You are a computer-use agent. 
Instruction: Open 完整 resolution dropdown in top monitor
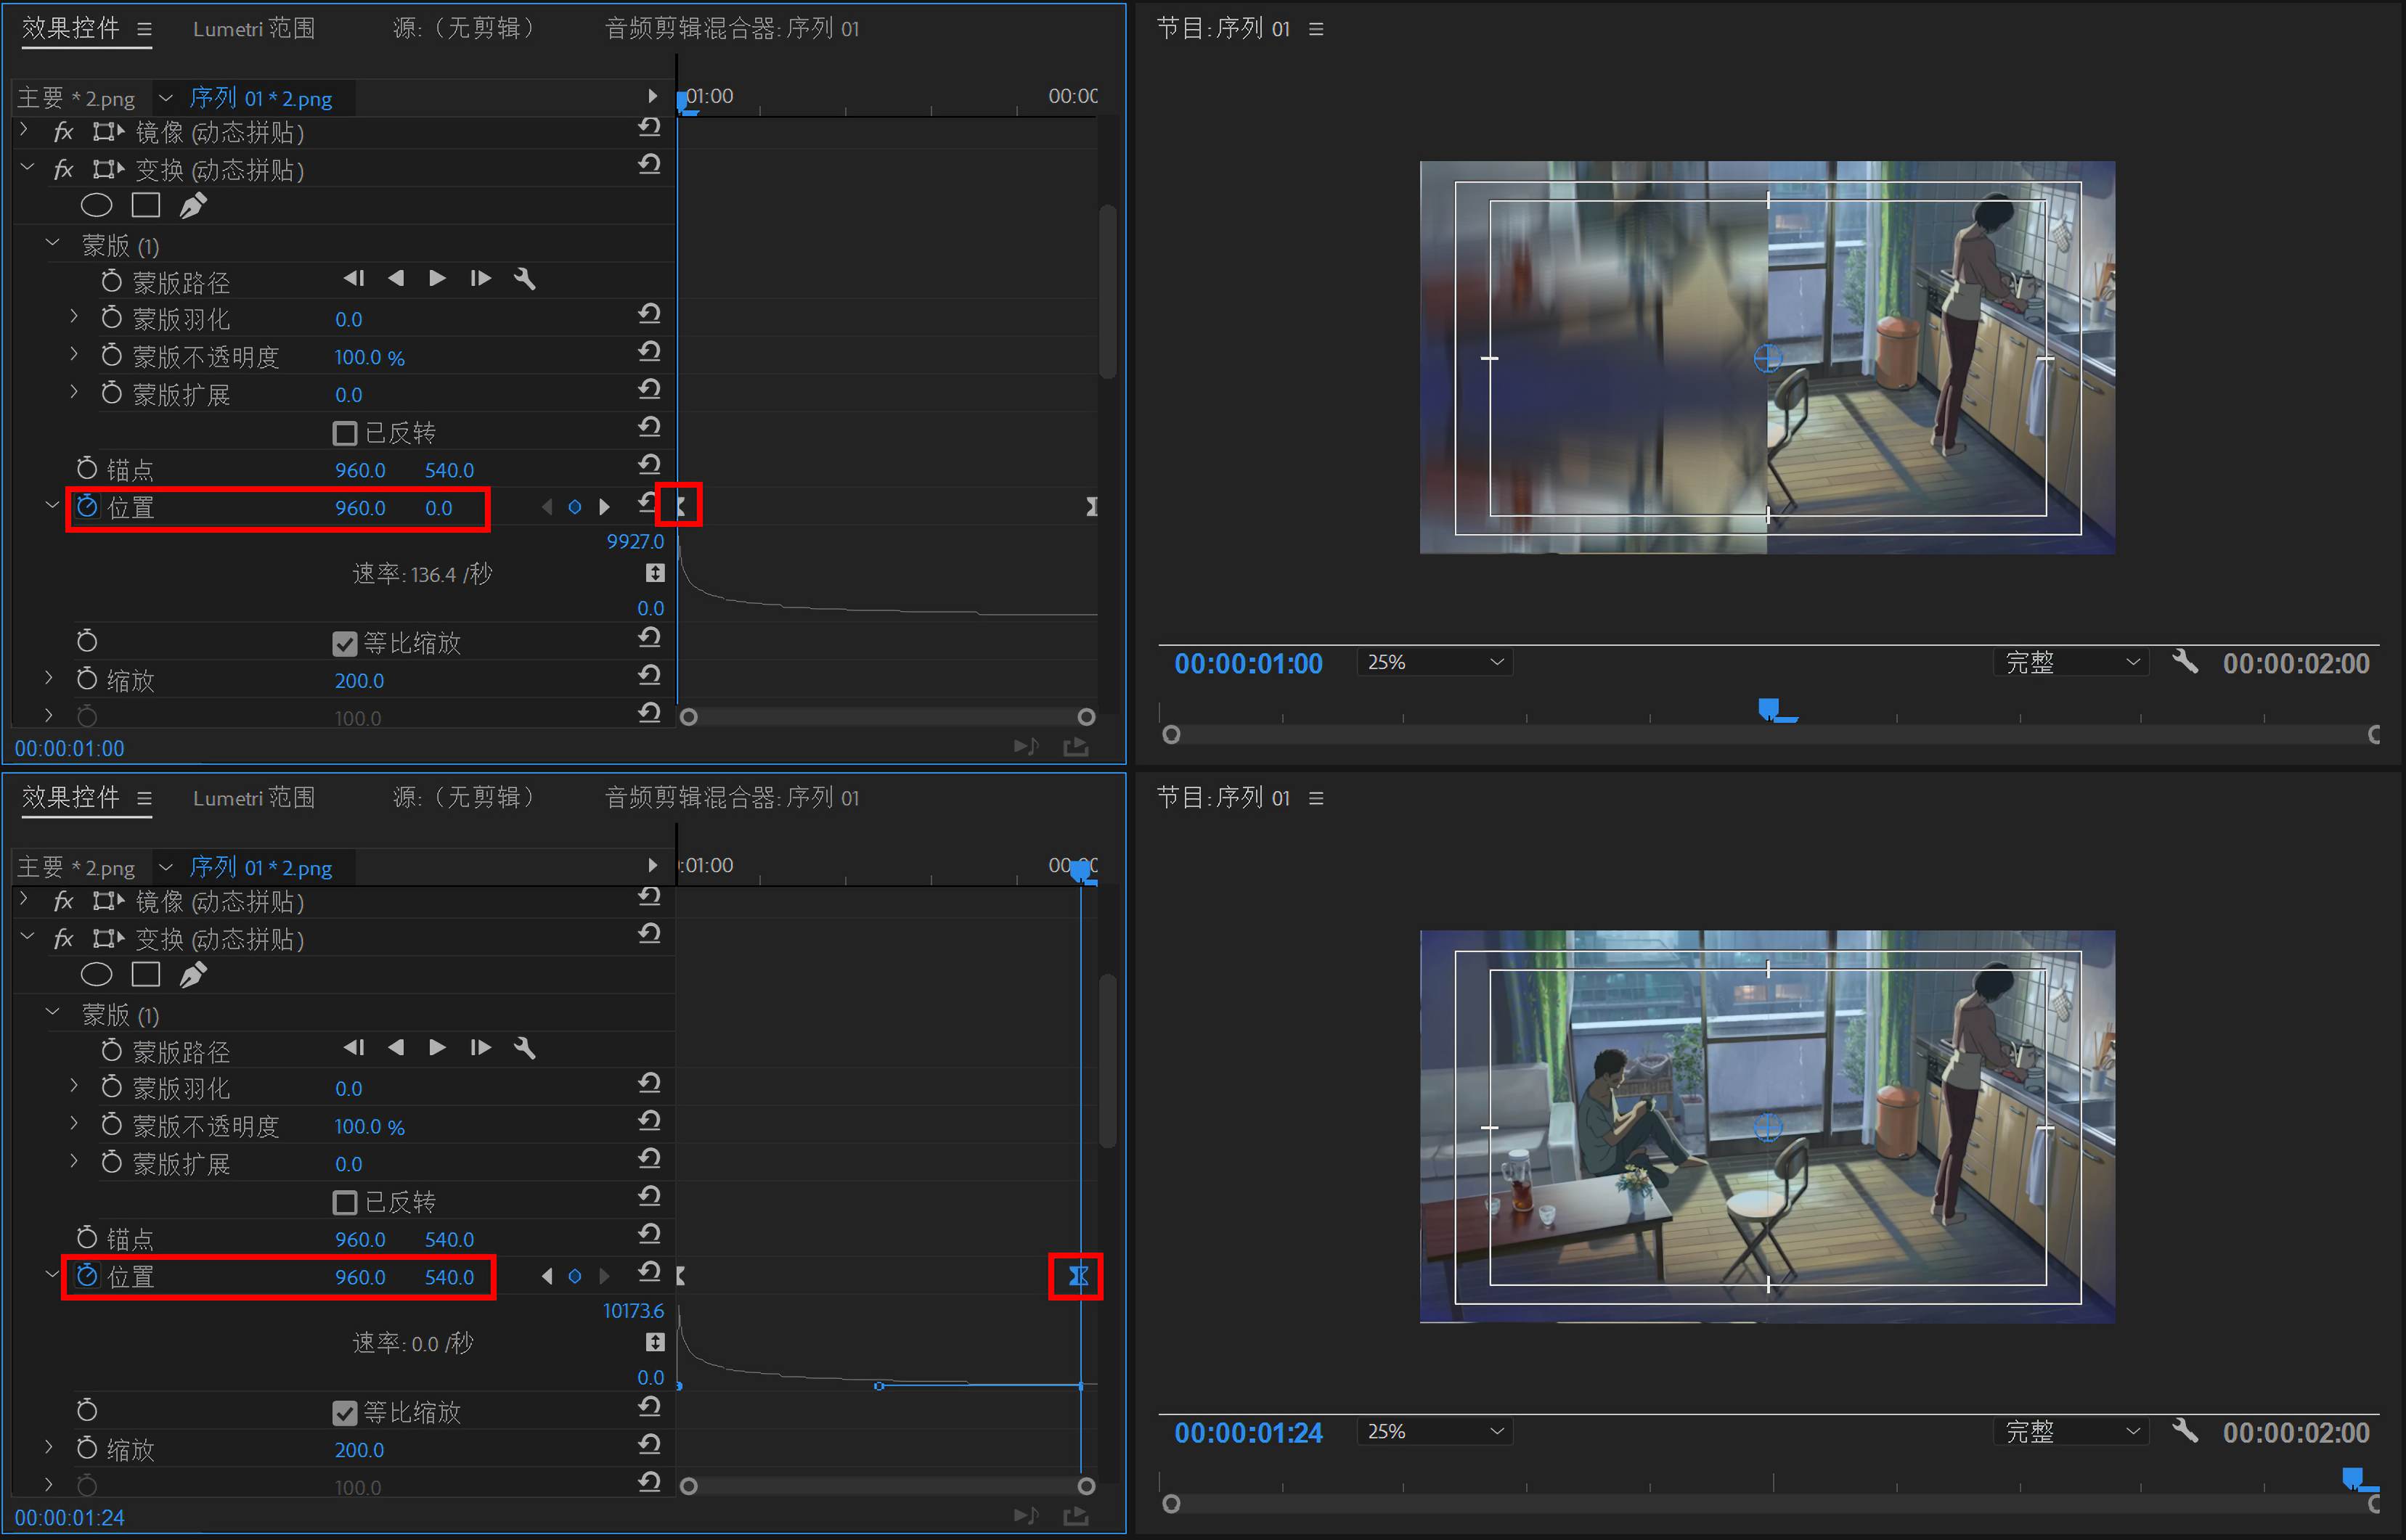[x=2071, y=662]
